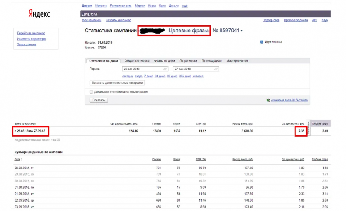Sort by CTR (%) column header

[201, 159]
